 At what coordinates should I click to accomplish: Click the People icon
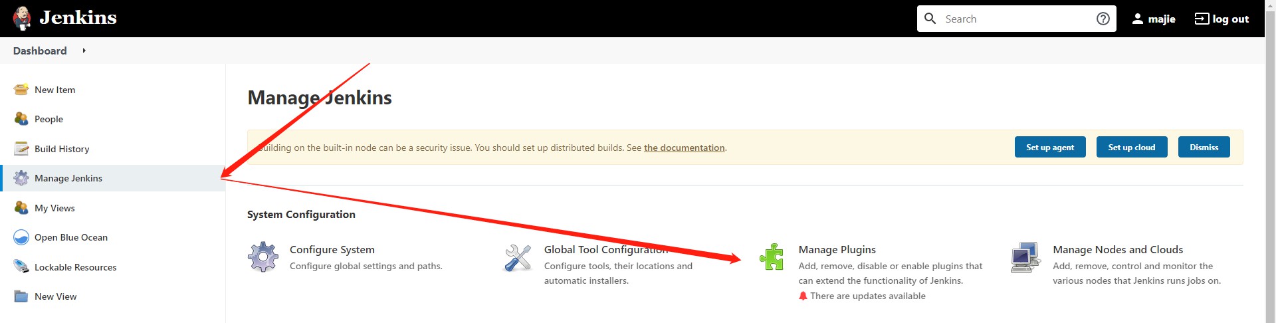point(21,119)
